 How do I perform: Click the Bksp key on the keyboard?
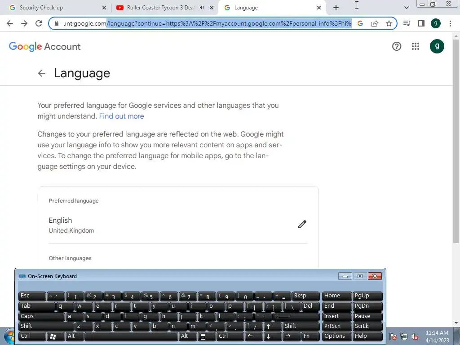pyautogui.click(x=305, y=296)
